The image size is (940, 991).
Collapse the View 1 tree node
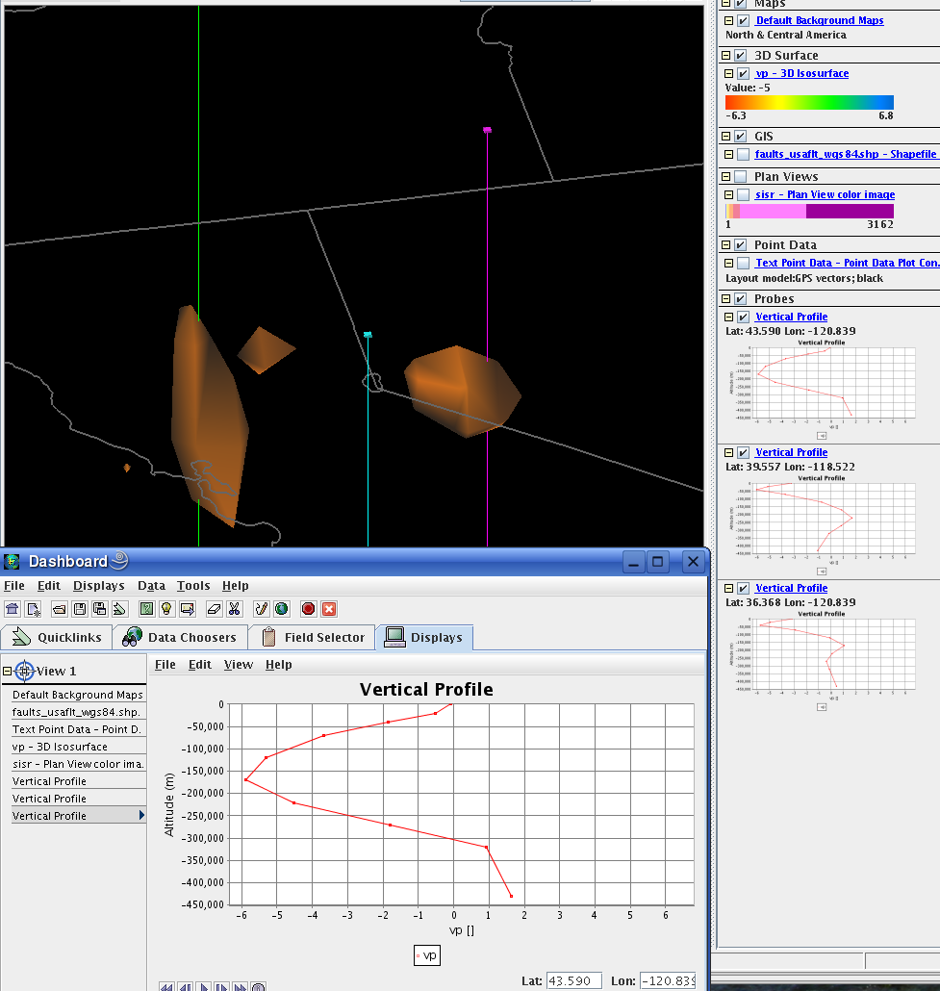click(8, 671)
